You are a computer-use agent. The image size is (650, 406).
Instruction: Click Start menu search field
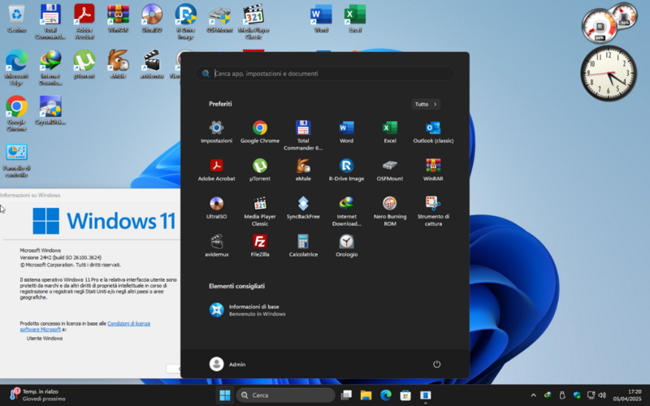point(325,73)
